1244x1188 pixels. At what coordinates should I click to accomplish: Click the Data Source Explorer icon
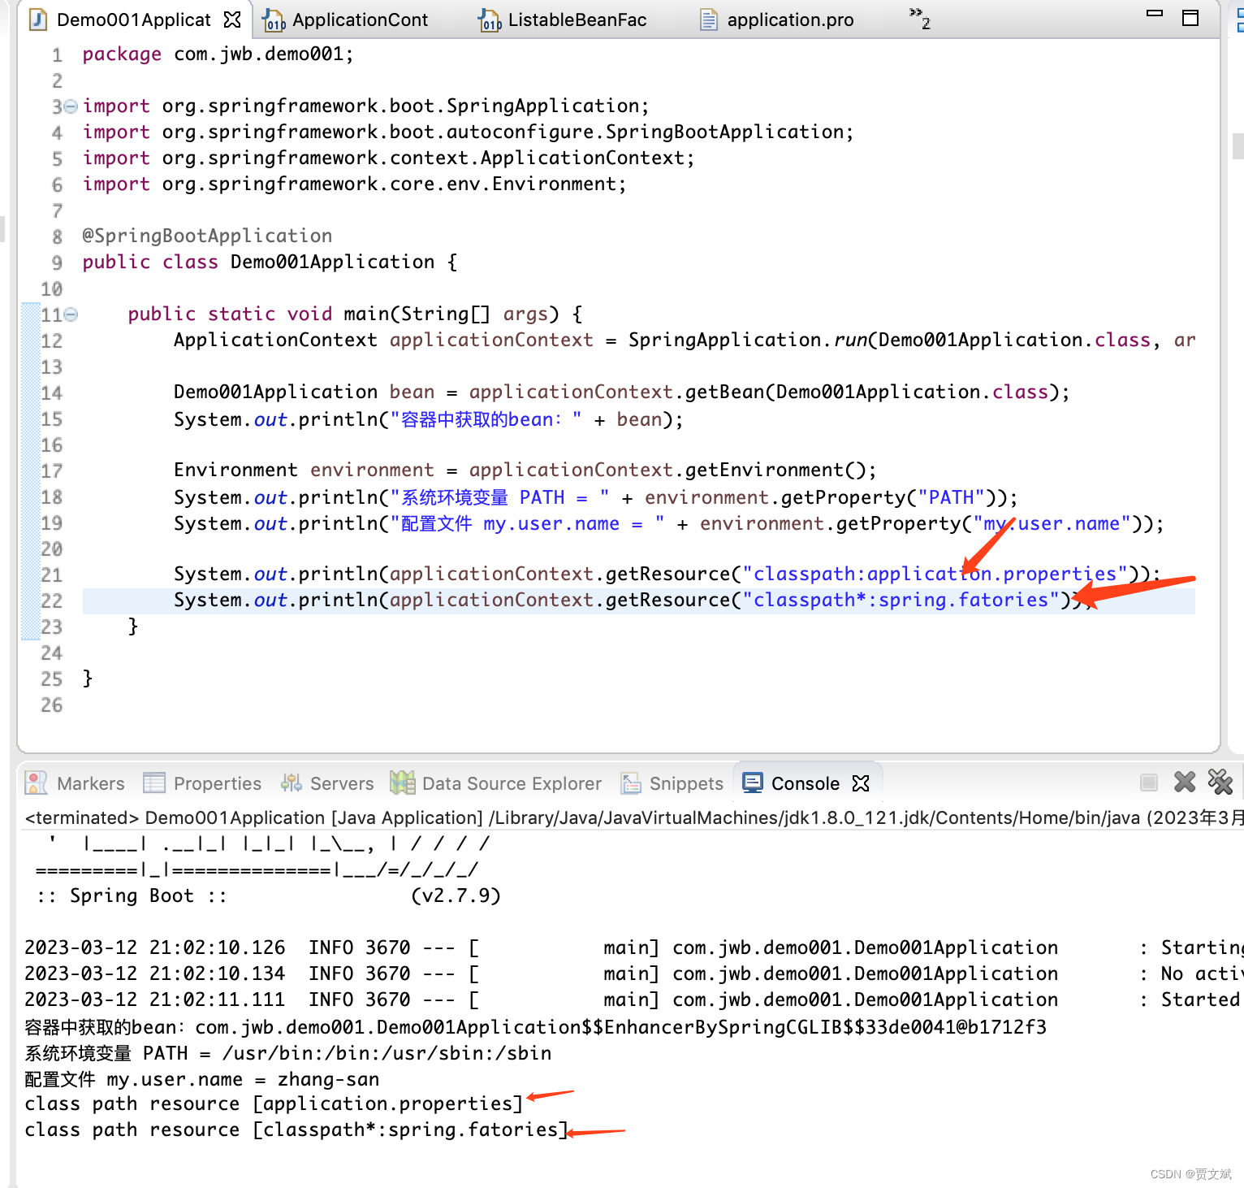tap(402, 783)
